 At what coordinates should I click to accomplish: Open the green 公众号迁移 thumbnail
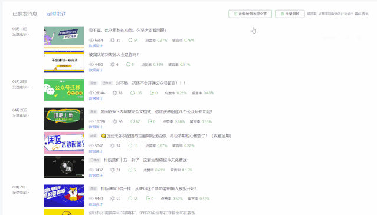64,90
